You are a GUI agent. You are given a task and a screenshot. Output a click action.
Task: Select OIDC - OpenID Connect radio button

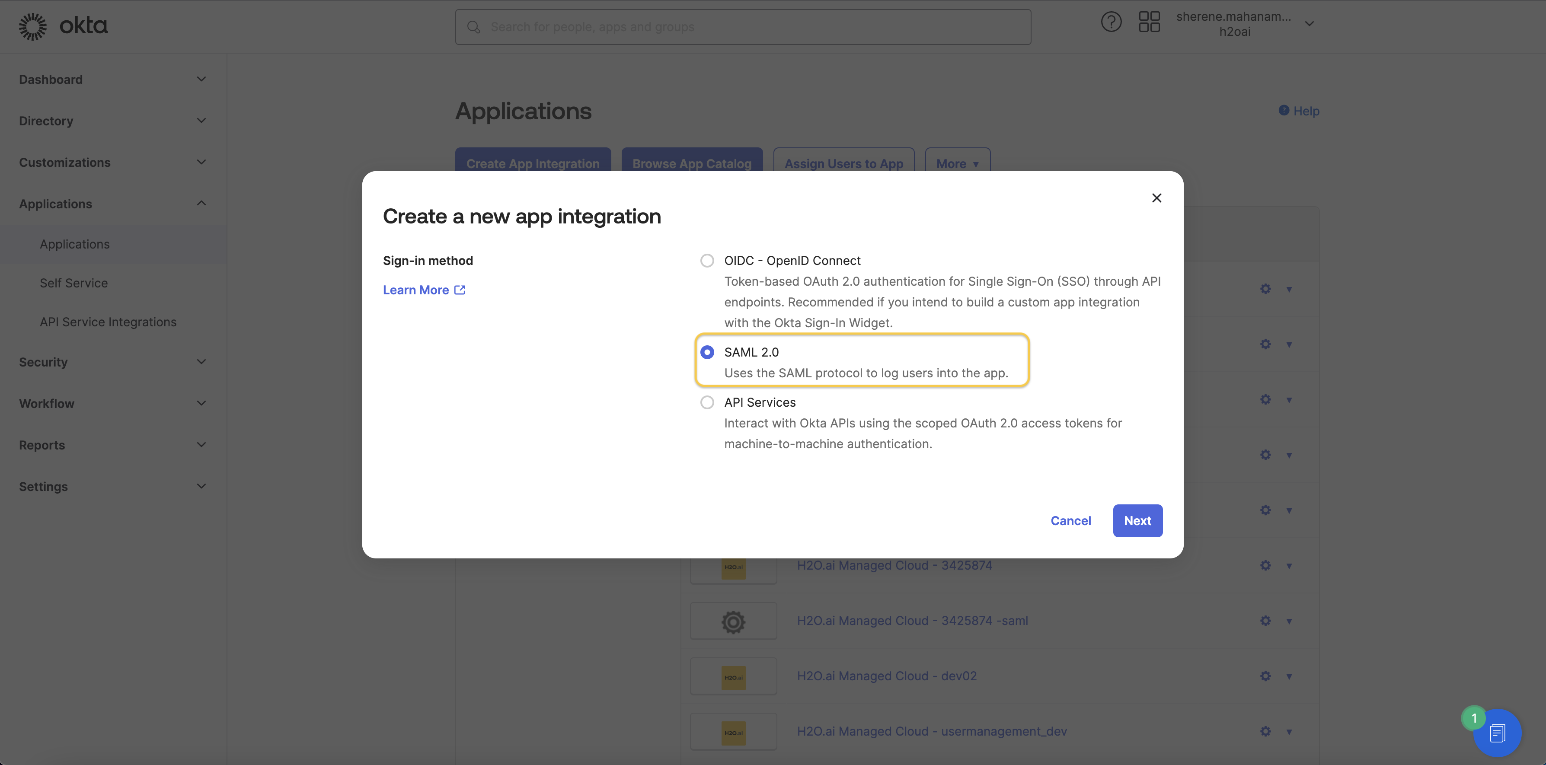pyautogui.click(x=707, y=260)
